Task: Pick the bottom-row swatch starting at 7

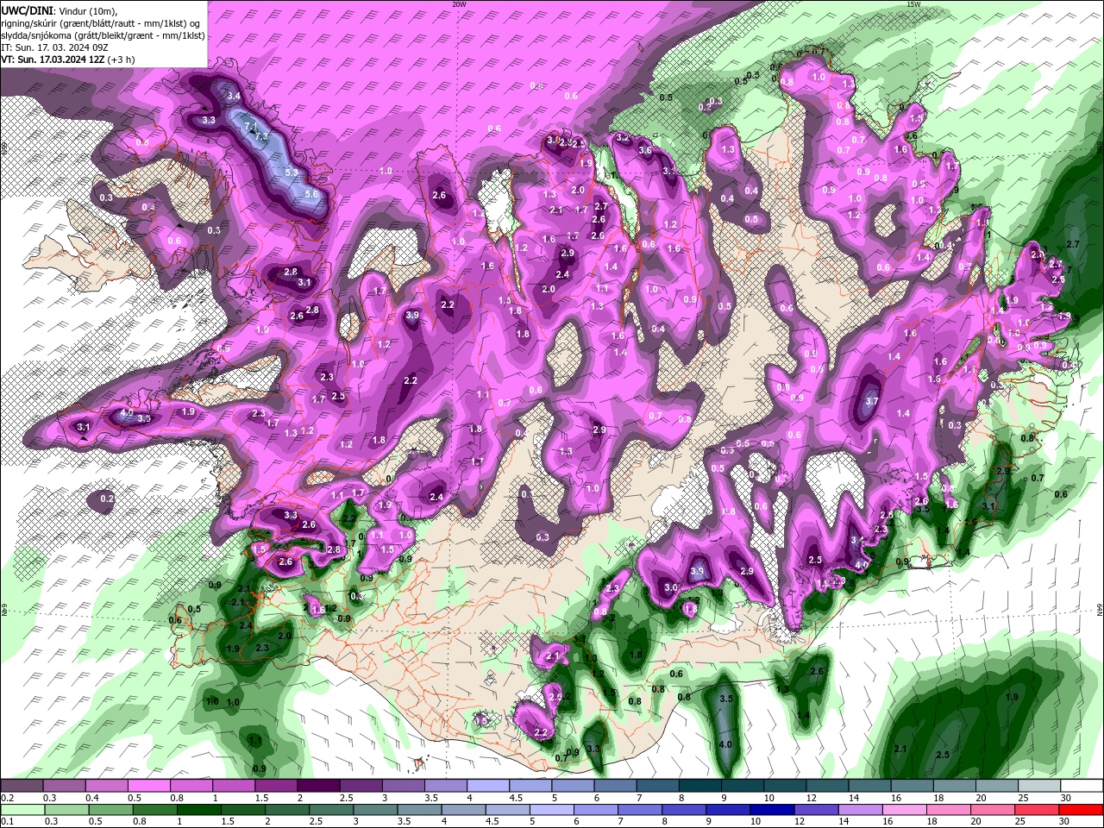Action: point(641,810)
